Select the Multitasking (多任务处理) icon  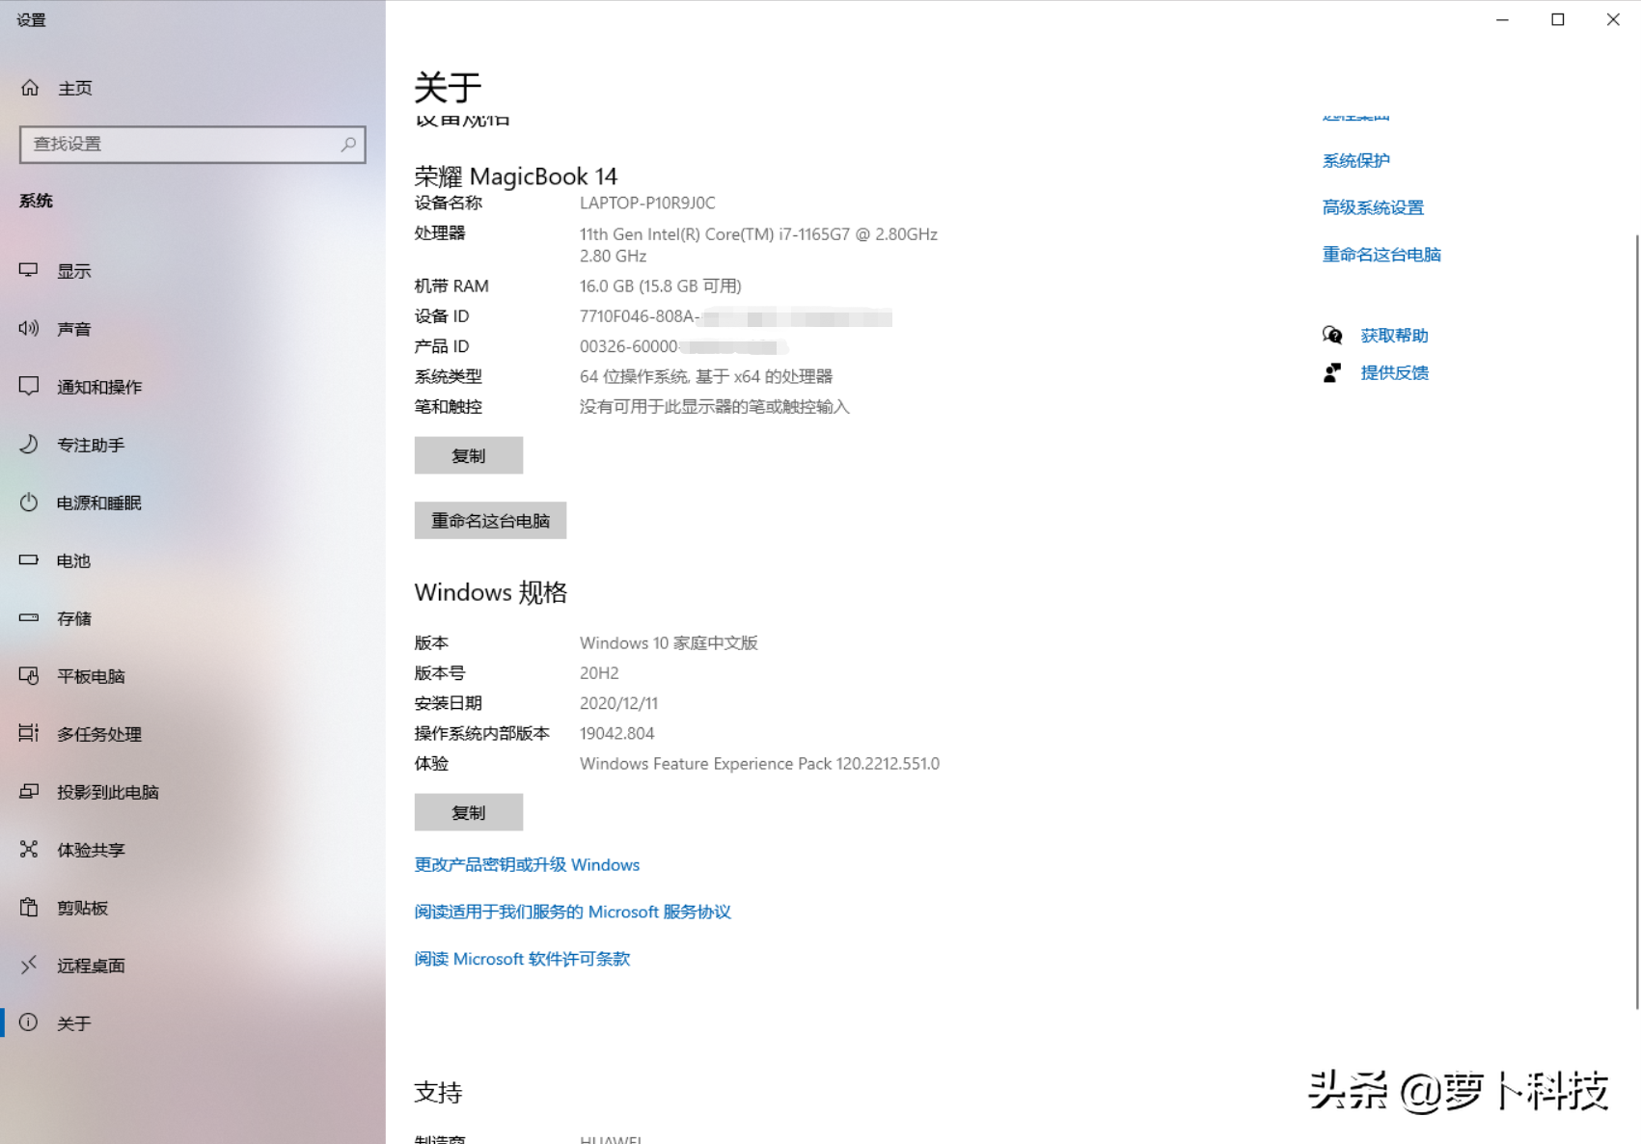29,733
